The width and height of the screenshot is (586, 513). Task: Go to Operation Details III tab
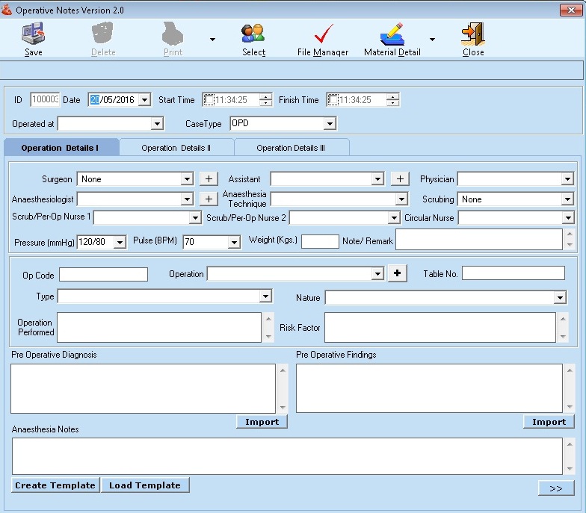tap(291, 148)
